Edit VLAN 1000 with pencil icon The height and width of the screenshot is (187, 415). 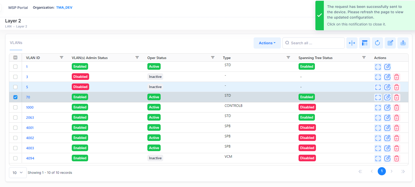pyautogui.click(x=387, y=107)
